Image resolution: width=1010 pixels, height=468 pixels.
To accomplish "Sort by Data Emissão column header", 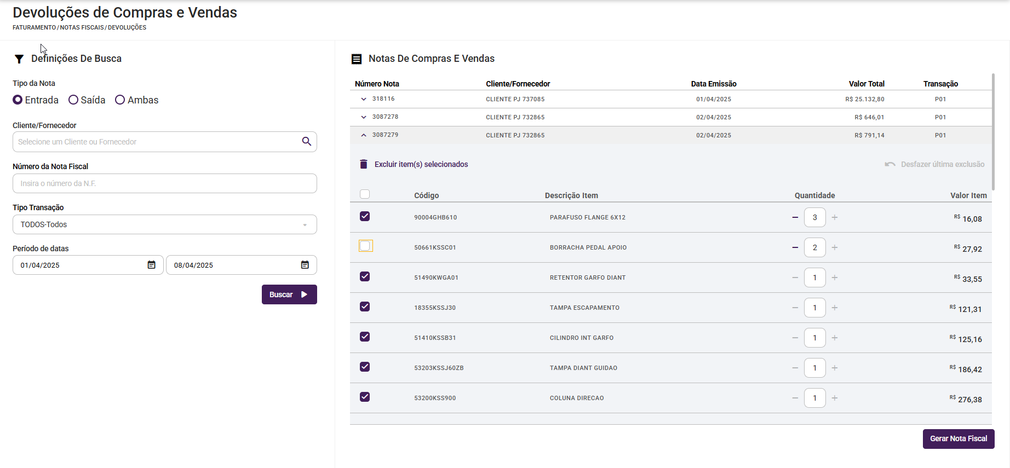I will pyautogui.click(x=713, y=84).
